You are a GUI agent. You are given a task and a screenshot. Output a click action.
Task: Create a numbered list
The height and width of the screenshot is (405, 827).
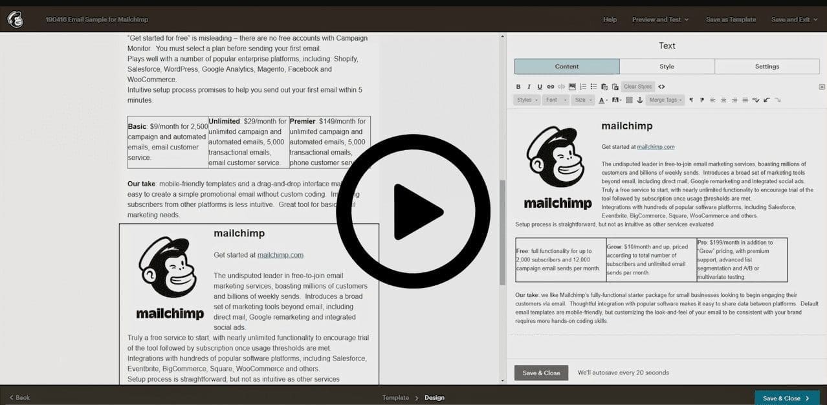[x=582, y=86]
